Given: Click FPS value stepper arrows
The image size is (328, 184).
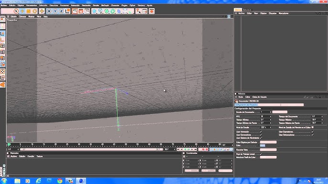Looking at the screenshot, I should point(271,116).
